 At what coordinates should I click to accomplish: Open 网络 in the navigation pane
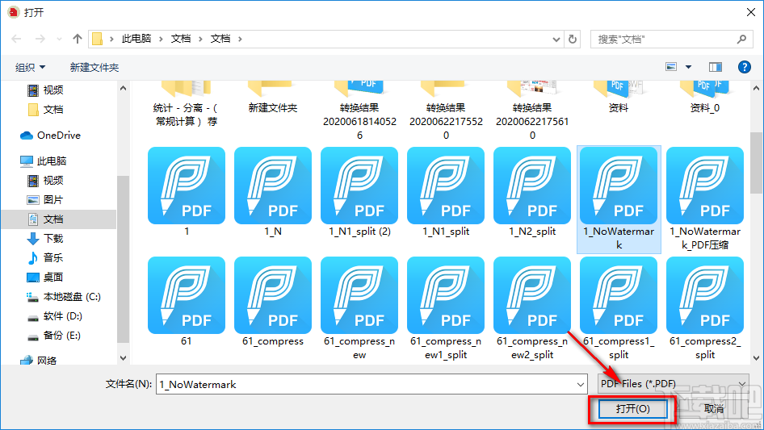[39, 361]
